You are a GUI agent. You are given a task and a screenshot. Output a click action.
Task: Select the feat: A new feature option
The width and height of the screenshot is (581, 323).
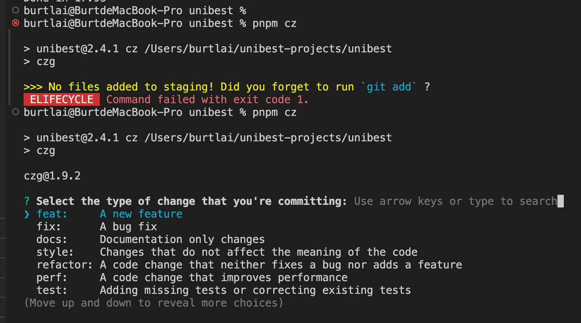coord(109,214)
